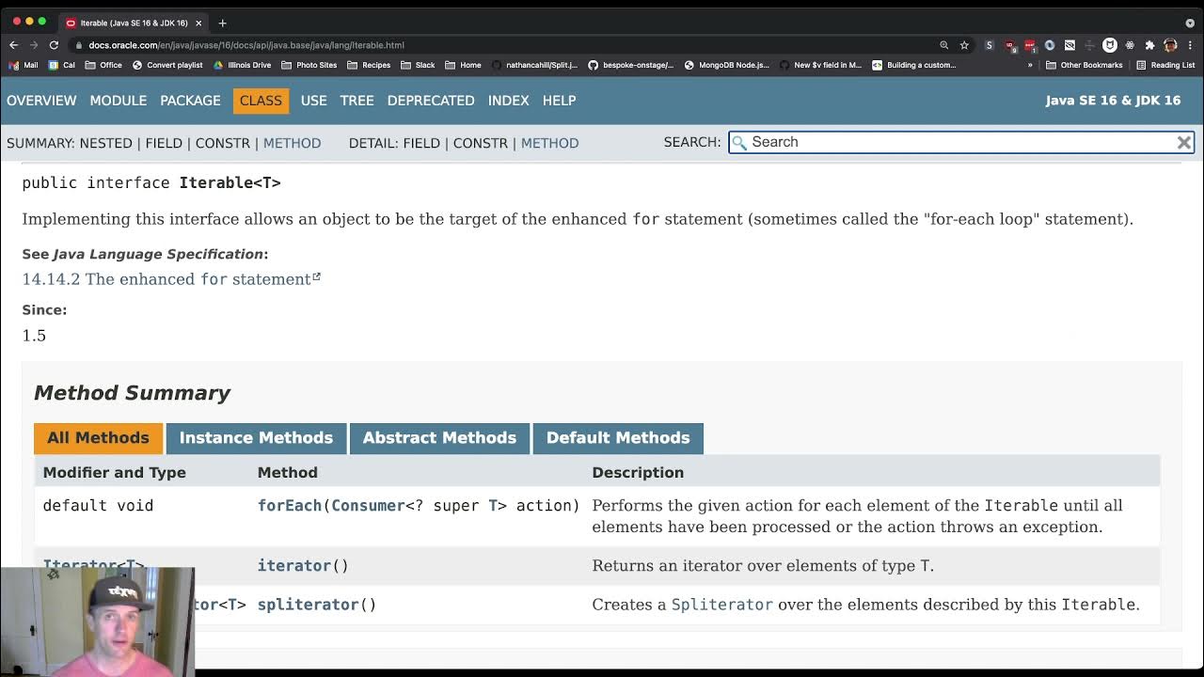This screenshot has height=677, width=1204.
Task: Show hidden bookmarks overflow chevron
Action: click(x=1030, y=65)
